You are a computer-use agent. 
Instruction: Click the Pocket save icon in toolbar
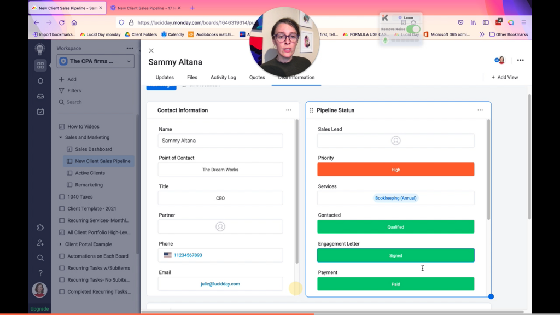point(460,22)
